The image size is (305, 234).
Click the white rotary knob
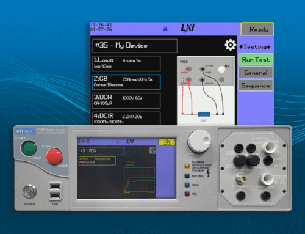pyautogui.click(x=199, y=141)
